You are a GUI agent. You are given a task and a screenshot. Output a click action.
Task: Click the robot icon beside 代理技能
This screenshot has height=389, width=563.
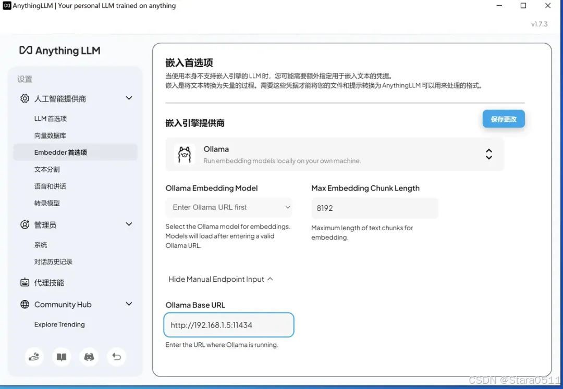[x=25, y=283]
